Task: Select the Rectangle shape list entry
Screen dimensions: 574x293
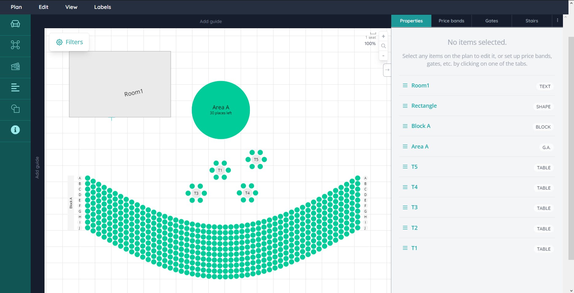Action: pyautogui.click(x=477, y=106)
